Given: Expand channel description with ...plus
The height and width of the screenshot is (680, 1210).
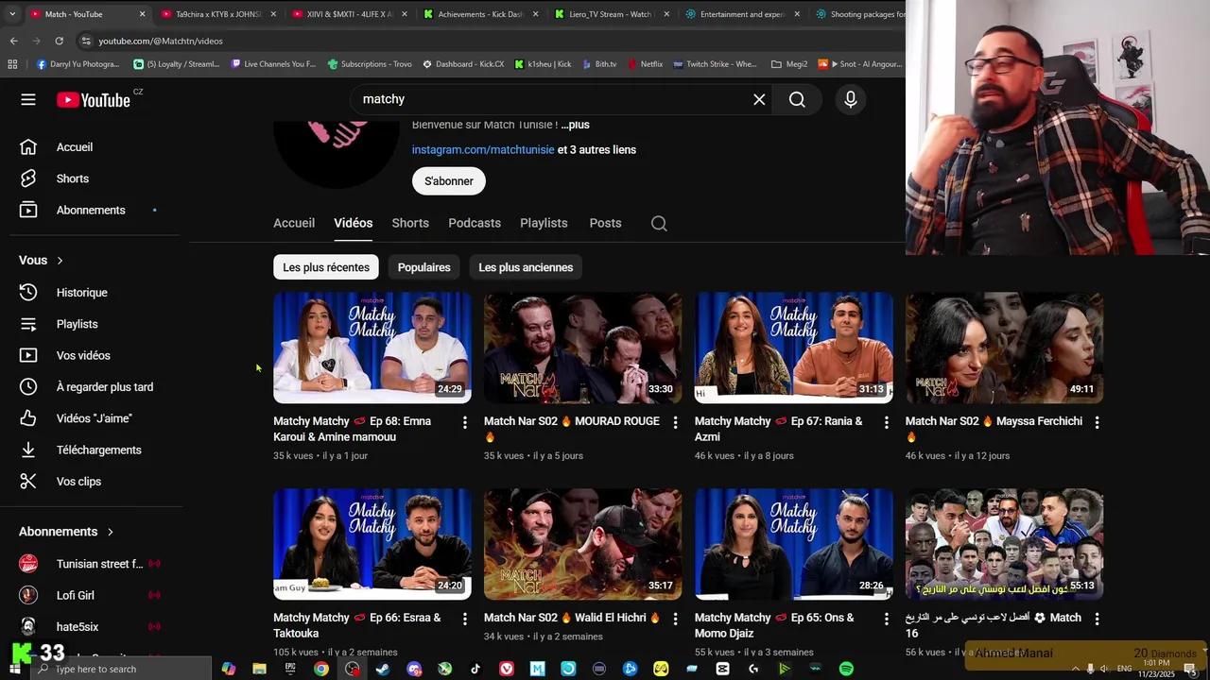Looking at the screenshot, I should (x=575, y=125).
